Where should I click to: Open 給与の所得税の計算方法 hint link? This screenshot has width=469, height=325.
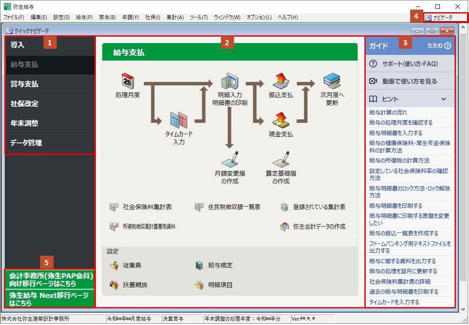click(399, 161)
